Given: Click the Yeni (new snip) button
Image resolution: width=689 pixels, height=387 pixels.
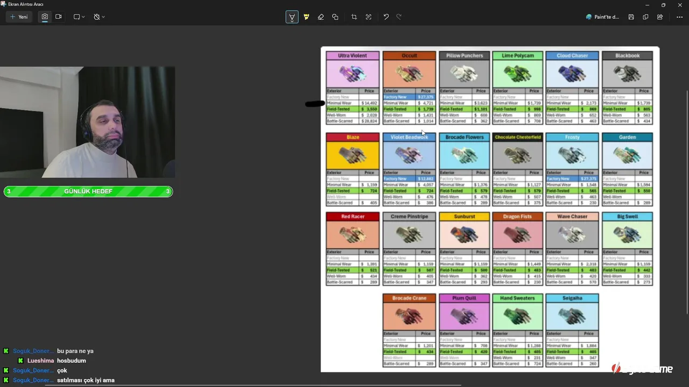Looking at the screenshot, I should click(x=19, y=17).
